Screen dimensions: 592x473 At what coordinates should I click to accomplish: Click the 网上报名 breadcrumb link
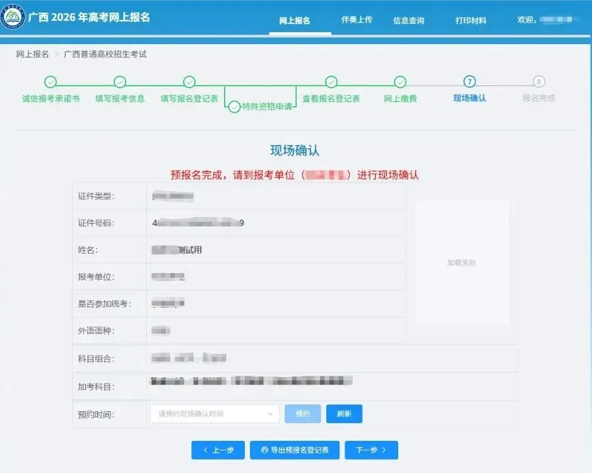[x=32, y=54]
